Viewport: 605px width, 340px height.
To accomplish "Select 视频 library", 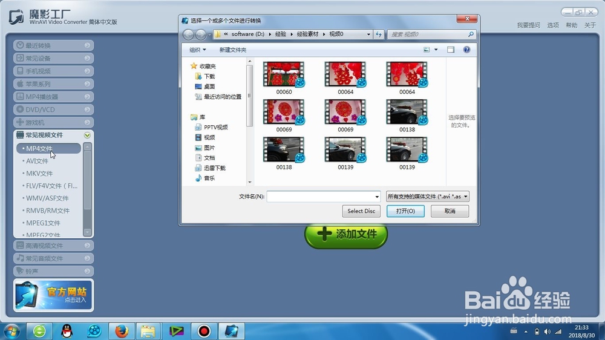I will point(205,137).
